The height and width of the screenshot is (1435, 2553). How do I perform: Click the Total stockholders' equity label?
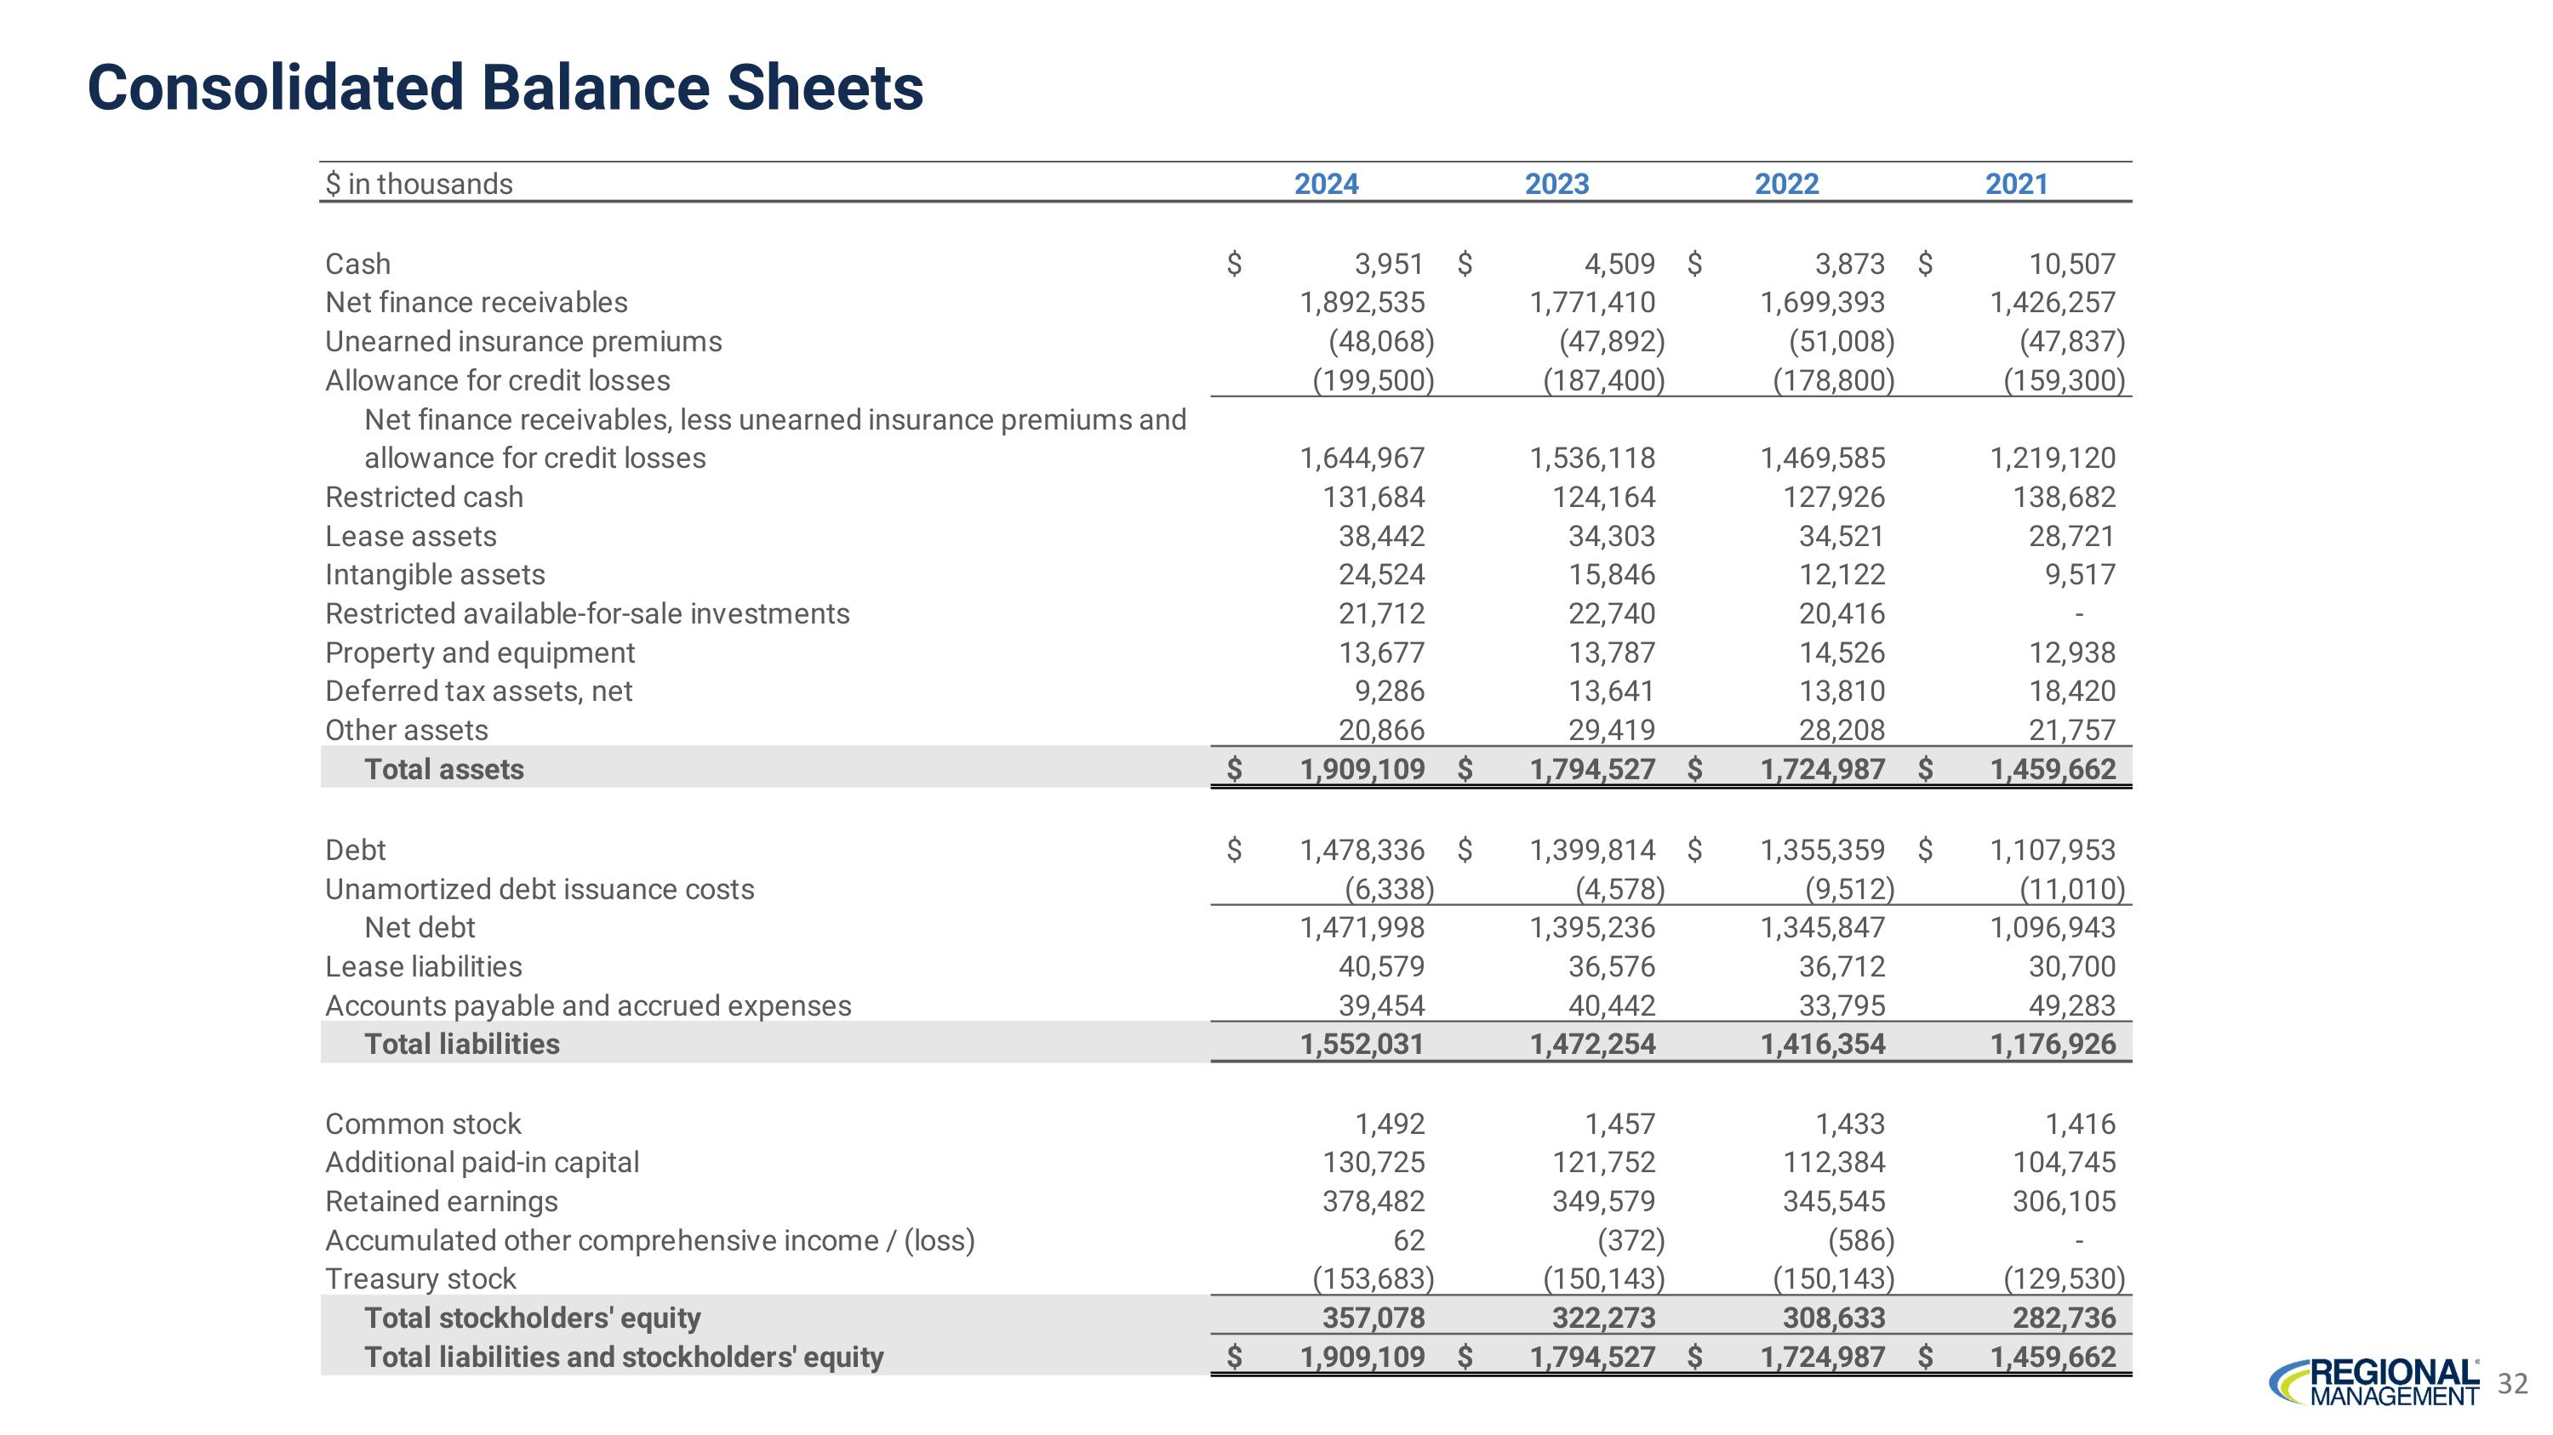pyautogui.click(x=532, y=1318)
